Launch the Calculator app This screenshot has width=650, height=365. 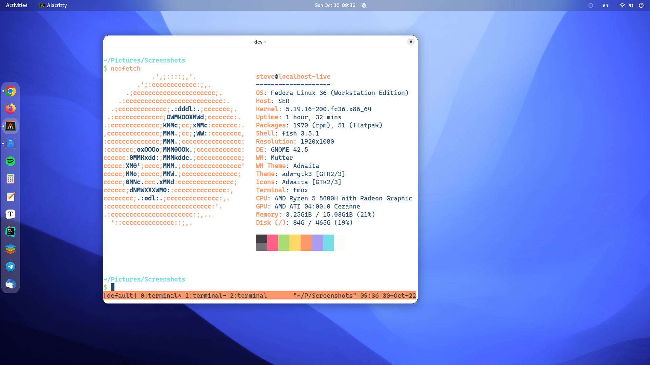tap(10, 179)
